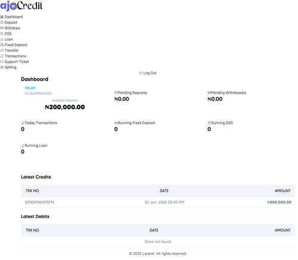This screenshot has height=260, width=298.
Task: Click the Running Fixed Deposit icon
Action: (116, 123)
